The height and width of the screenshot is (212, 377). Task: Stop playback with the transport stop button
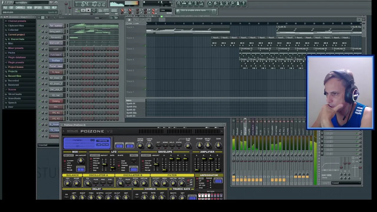[x=88, y=11]
